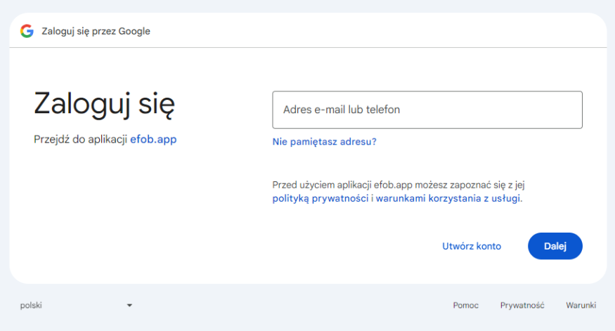Click the word "Google" in the header

(x=134, y=31)
